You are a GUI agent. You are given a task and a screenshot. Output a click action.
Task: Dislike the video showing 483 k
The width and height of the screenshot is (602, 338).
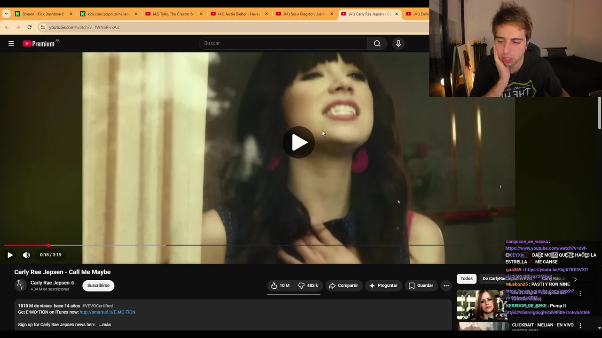pos(308,285)
